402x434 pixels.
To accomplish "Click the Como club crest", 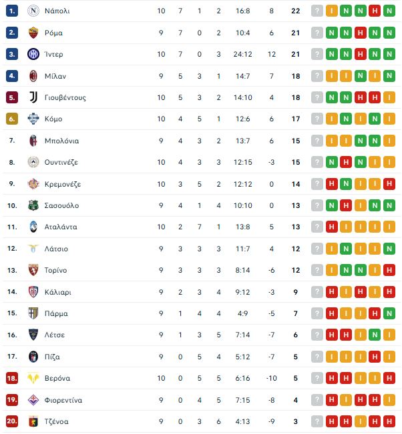I will (x=33, y=119).
